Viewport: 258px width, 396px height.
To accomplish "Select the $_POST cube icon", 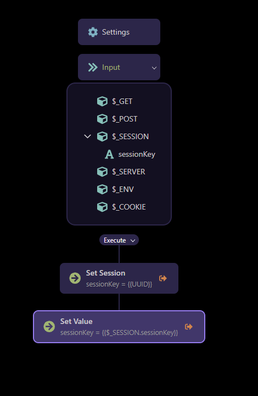I will tap(102, 119).
